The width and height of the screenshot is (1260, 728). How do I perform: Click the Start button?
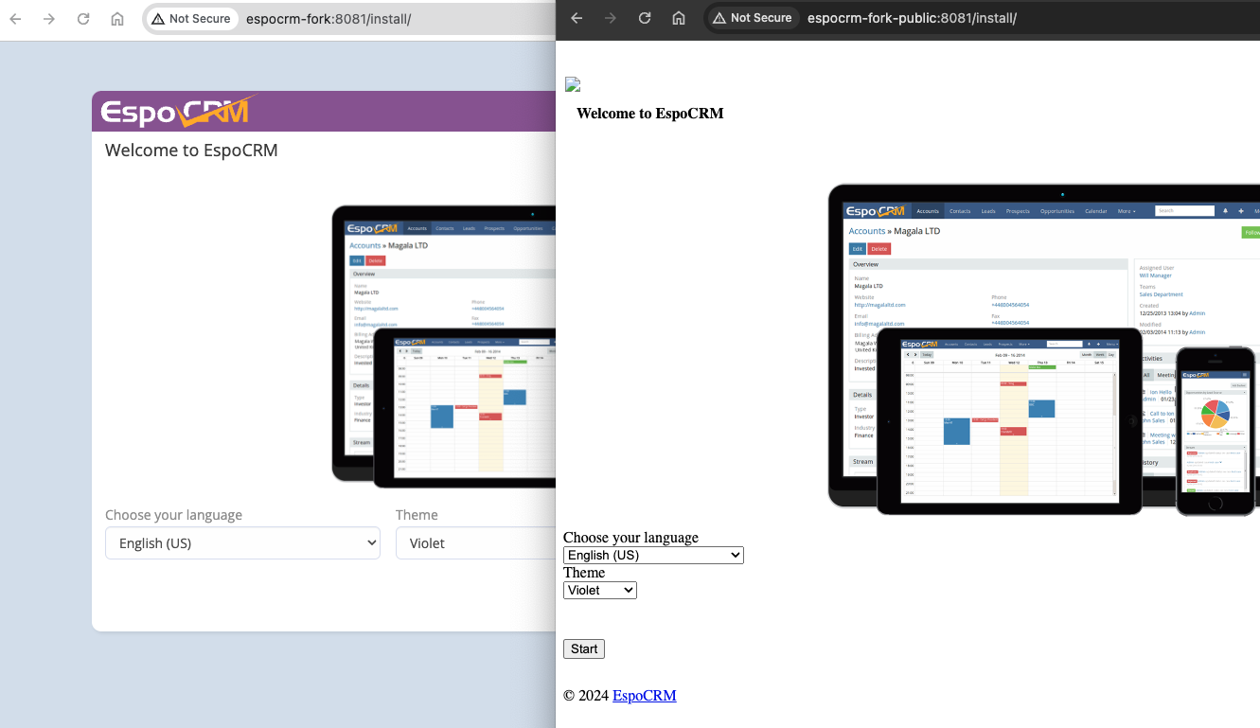pyautogui.click(x=584, y=649)
